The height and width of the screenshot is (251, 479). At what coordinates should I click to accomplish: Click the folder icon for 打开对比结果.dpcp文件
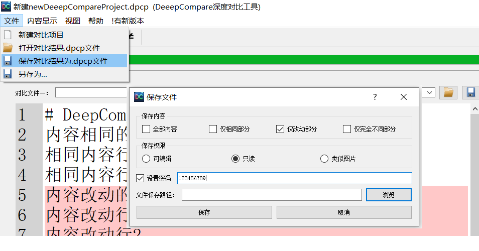pos(8,48)
